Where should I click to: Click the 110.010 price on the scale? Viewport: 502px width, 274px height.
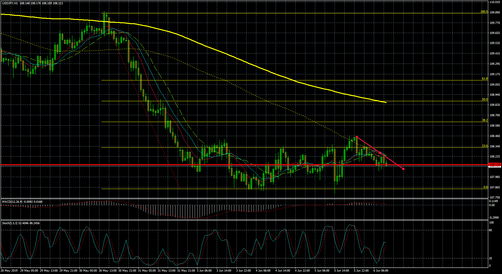[x=494, y=2]
